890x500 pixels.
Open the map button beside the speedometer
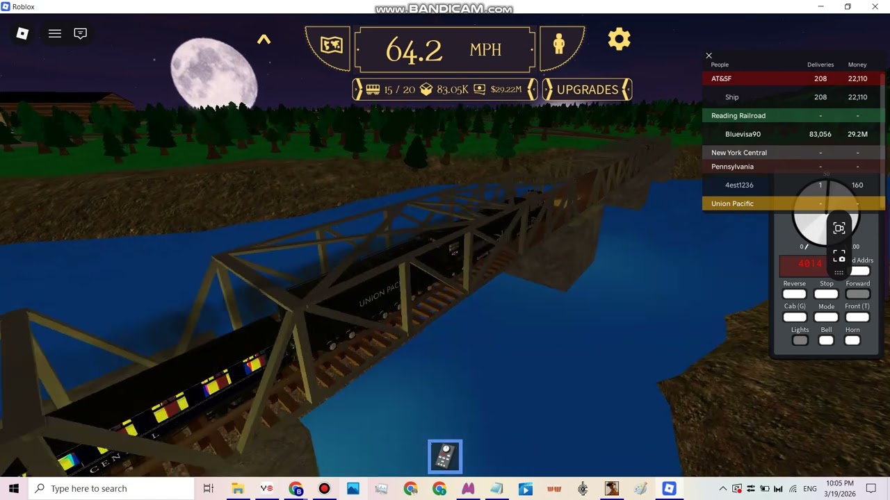pyautogui.click(x=331, y=46)
